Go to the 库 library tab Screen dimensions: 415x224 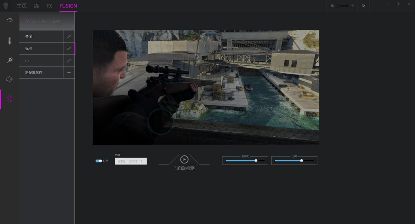tap(37, 6)
